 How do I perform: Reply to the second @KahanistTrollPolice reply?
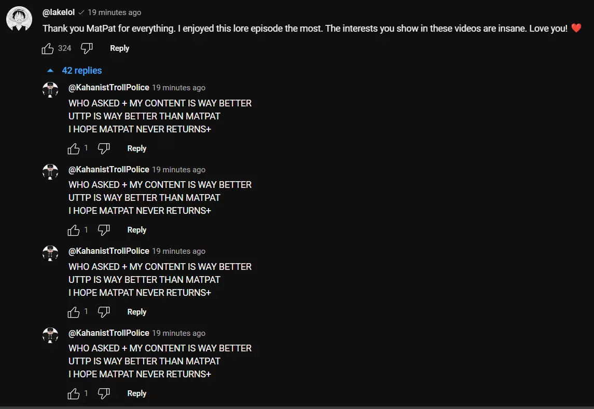point(137,230)
